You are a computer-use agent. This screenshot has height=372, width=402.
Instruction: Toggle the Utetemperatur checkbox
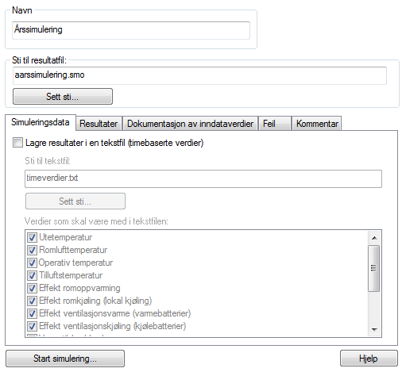(x=32, y=237)
